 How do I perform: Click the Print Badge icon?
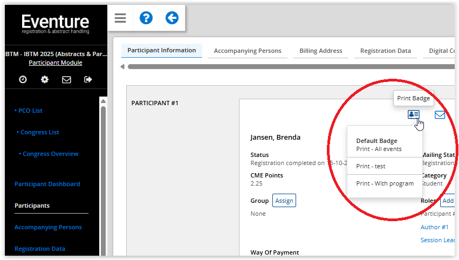[414, 114]
